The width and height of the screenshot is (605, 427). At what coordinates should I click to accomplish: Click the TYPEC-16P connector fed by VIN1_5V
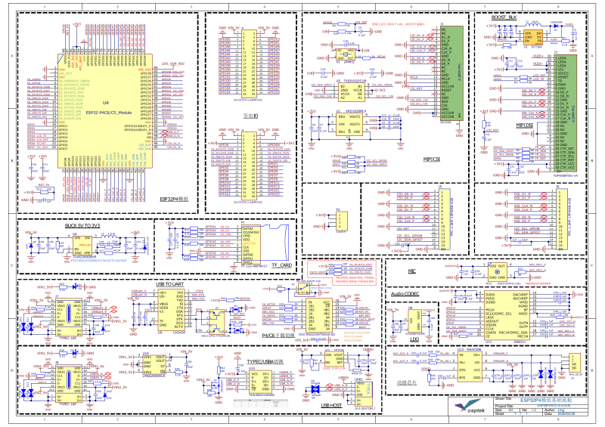tap(68, 318)
